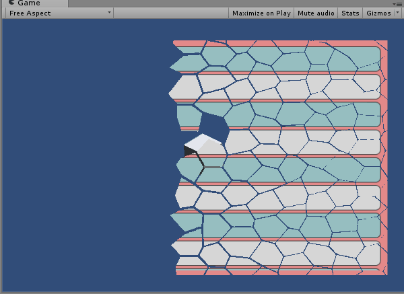This screenshot has height=294, width=404.
Task: Switch to the Game tab
Action: pyautogui.click(x=35, y=3)
